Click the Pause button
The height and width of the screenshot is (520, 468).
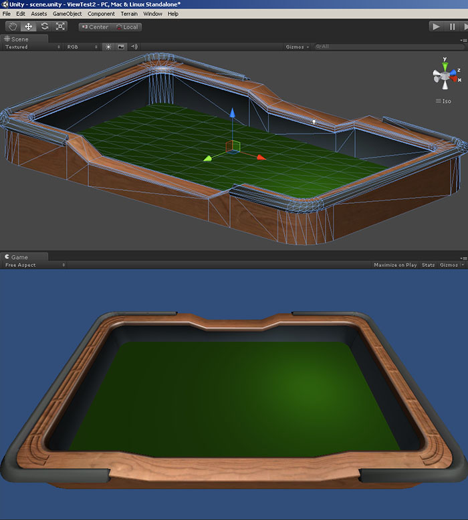click(452, 27)
